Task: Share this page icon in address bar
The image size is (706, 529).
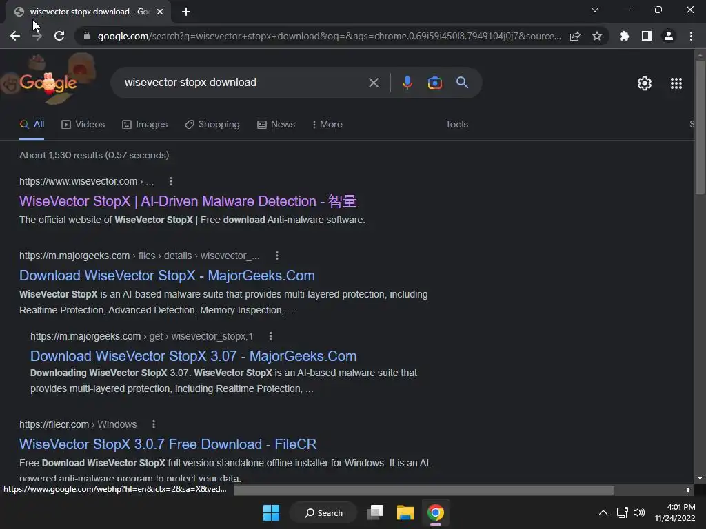Action: 575,36
